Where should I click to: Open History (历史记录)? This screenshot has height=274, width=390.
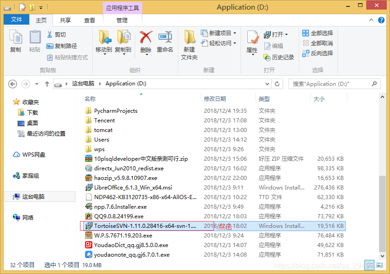pos(279,58)
